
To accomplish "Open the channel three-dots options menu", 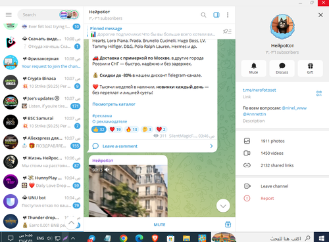I will coord(228,15).
